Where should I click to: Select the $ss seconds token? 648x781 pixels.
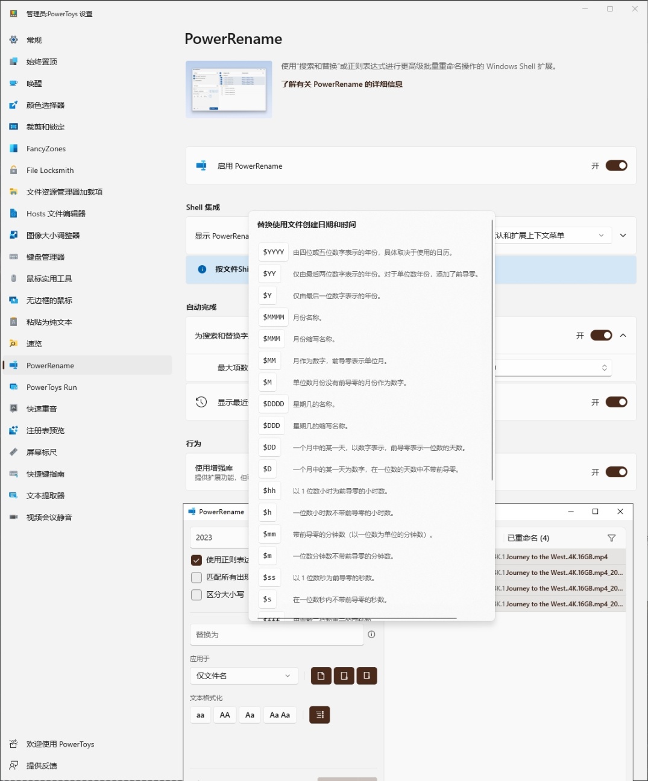coord(269,577)
